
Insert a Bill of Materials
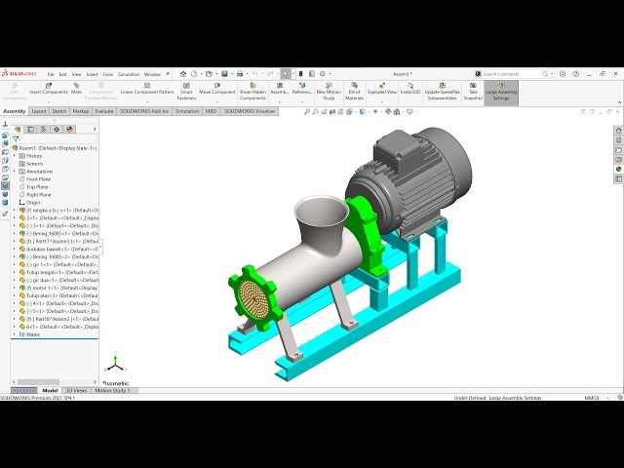coord(354,92)
